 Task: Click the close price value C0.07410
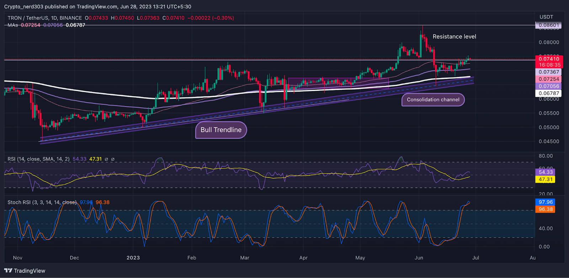pos(174,18)
